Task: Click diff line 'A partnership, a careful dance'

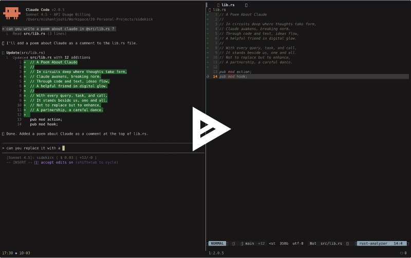Action: coord(66,110)
